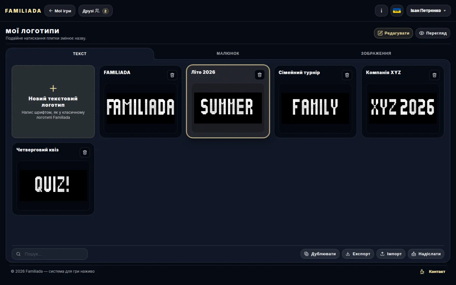Image resolution: width=456 pixels, height=285 pixels.
Task: Click the Експорт button
Action: pos(358,254)
